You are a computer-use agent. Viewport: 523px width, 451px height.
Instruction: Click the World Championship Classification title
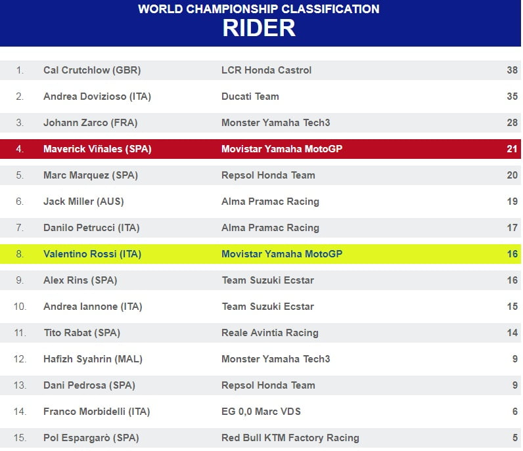pyautogui.click(x=259, y=9)
